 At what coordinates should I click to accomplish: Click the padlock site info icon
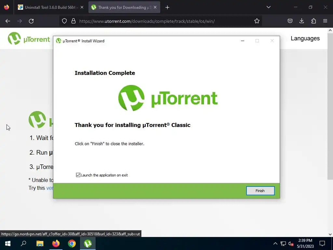73,21
